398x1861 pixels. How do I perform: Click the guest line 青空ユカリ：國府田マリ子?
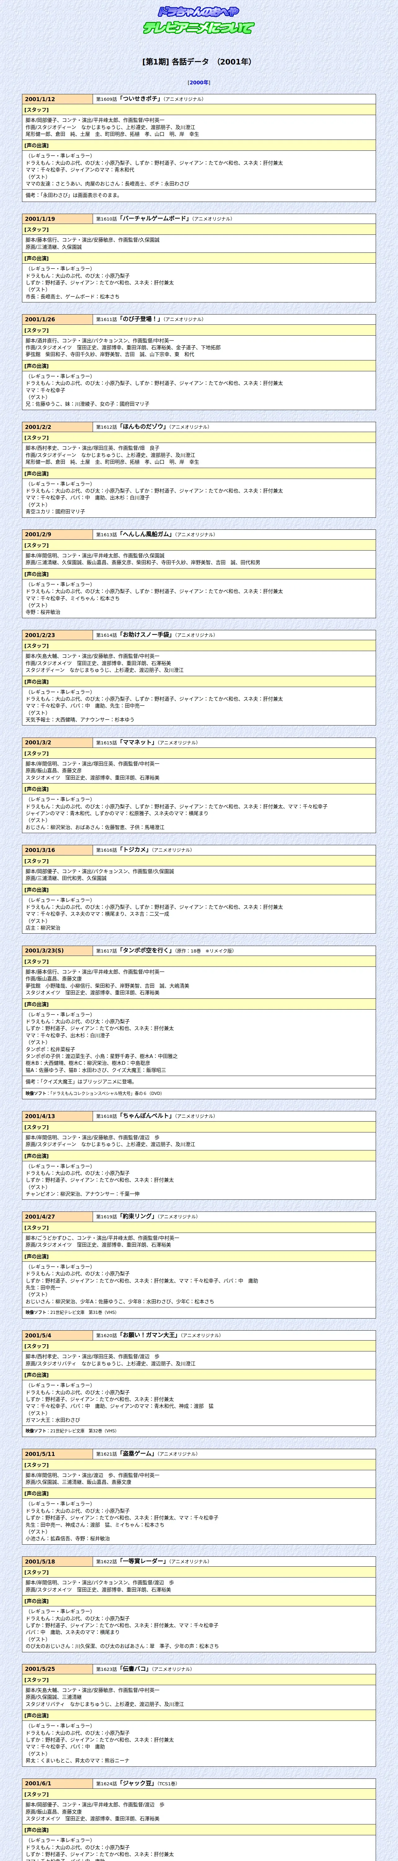55,511
